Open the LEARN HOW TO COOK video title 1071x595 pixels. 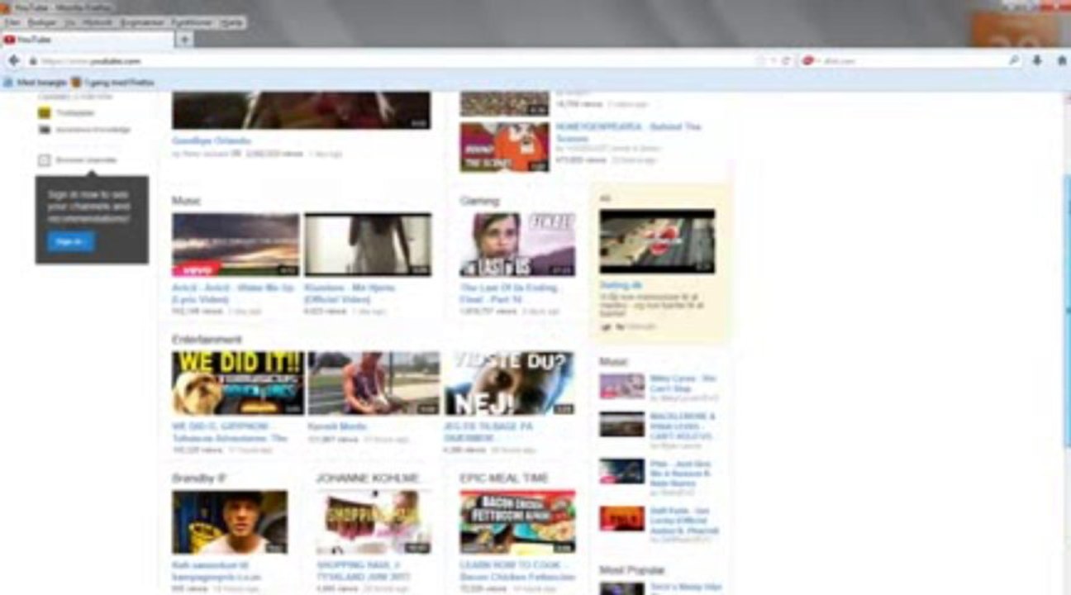click(x=517, y=570)
